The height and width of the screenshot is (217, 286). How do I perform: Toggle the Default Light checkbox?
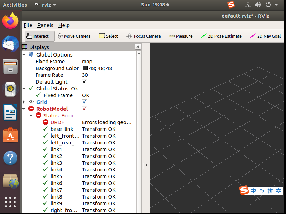[x=84, y=82]
